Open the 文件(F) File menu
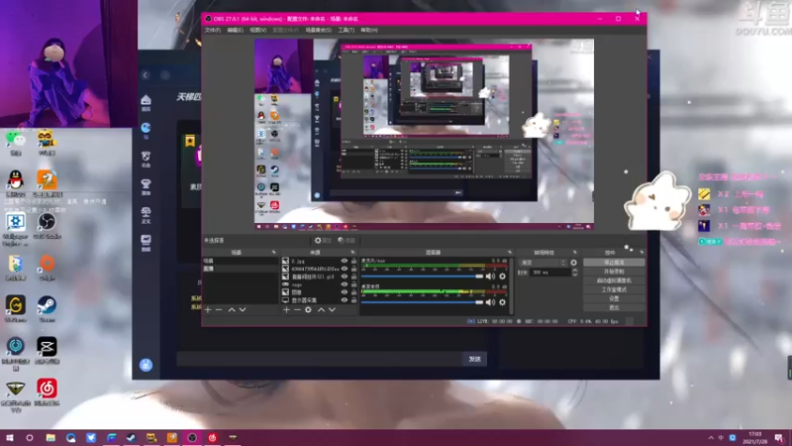 point(212,30)
